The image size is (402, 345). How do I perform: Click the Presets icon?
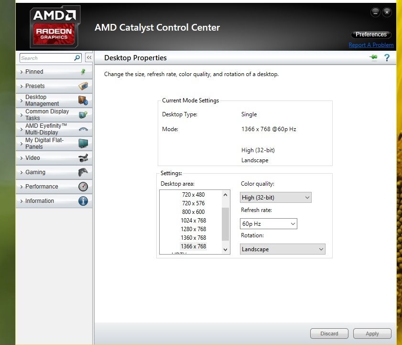point(83,86)
